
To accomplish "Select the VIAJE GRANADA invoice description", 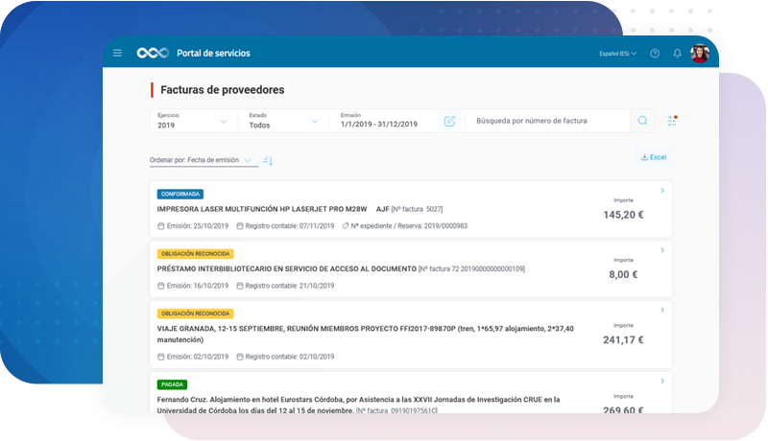I will 365,334.
